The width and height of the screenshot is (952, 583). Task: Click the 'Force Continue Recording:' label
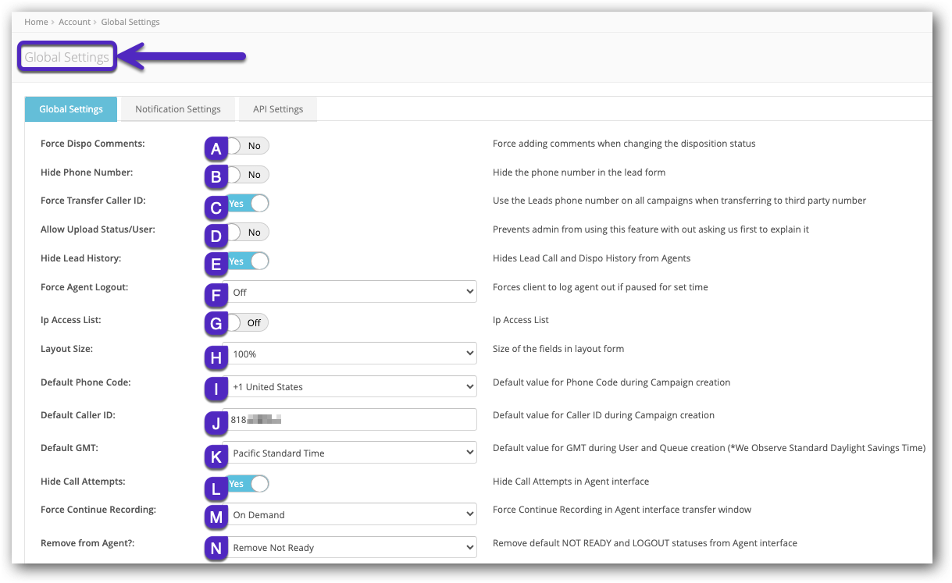point(98,510)
